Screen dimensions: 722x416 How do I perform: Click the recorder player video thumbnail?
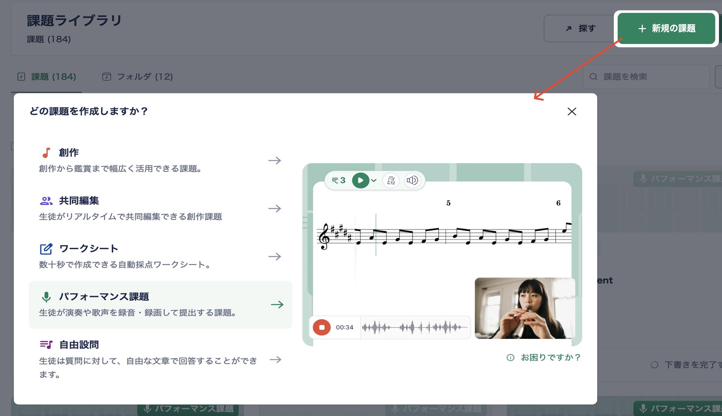[x=525, y=308]
